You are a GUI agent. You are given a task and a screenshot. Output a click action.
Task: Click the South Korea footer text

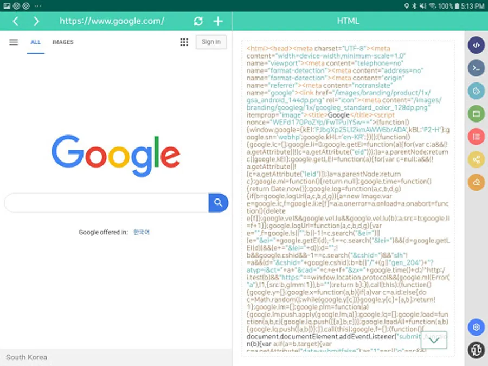pyautogui.click(x=27, y=357)
